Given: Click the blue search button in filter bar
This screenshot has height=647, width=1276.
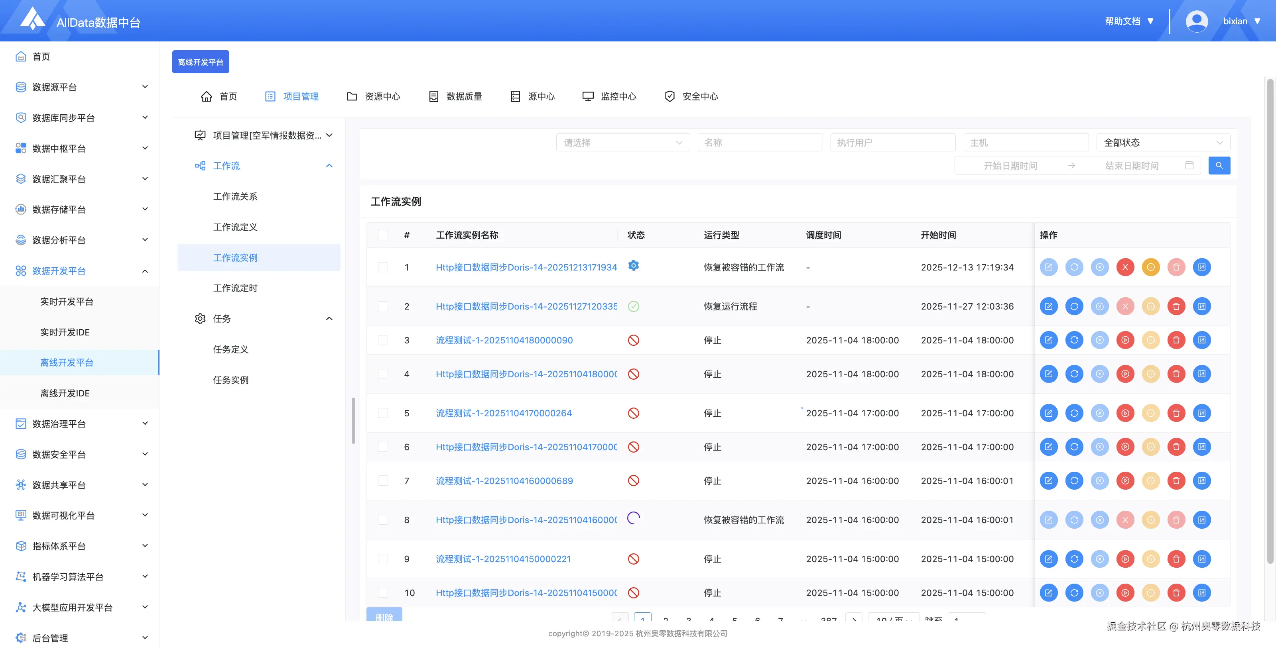Looking at the screenshot, I should point(1219,165).
